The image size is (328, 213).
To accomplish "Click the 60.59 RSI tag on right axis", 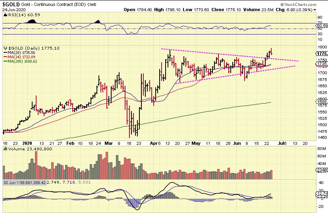I will (322, 26).
